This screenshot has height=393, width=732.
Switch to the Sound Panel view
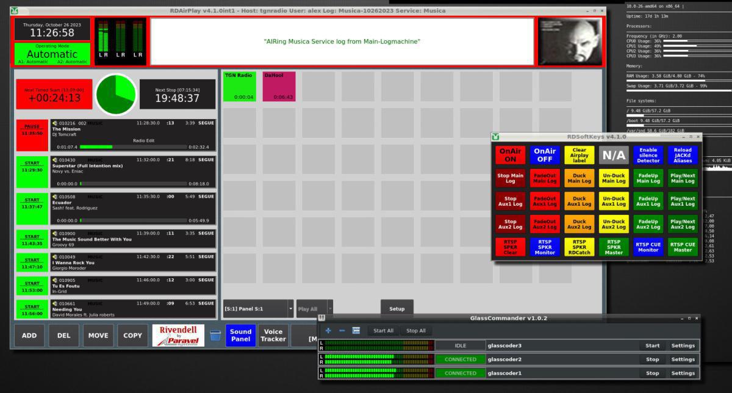coord(240,335)
